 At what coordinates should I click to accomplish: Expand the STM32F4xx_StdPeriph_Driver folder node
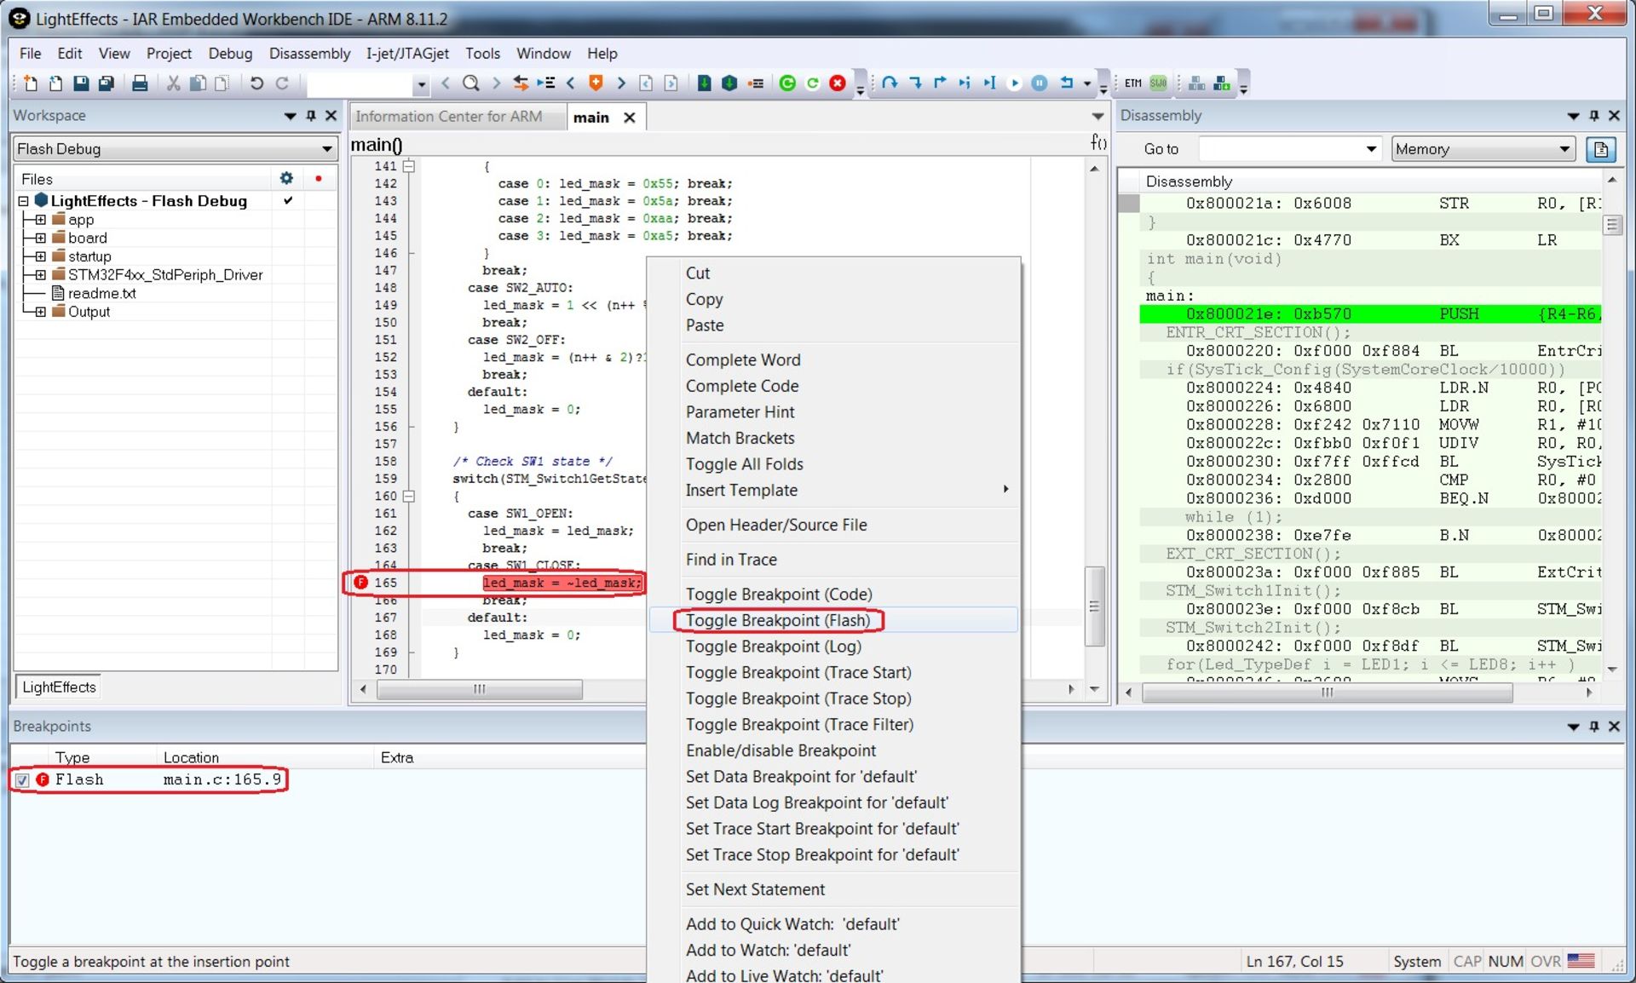[40, 275]
